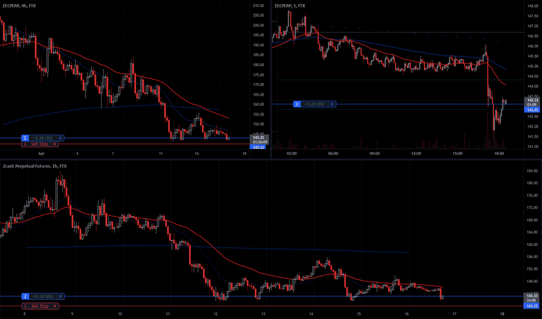Click the 185.00 price level on 4h axis
This screenshot has height=319, width=542.
(258, 55)
